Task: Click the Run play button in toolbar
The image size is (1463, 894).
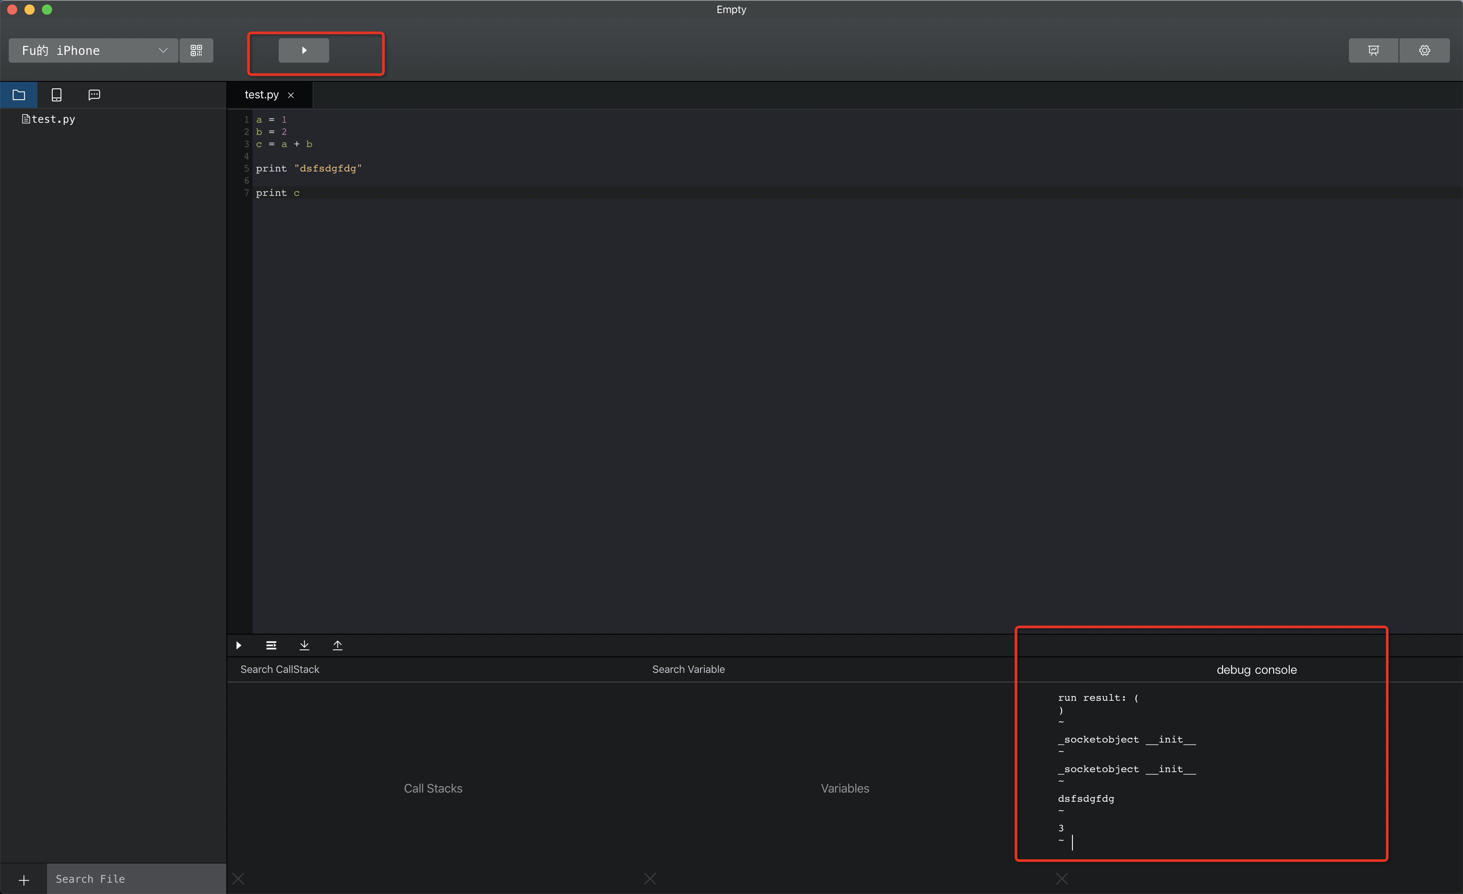Action: [x=303, y=50]
